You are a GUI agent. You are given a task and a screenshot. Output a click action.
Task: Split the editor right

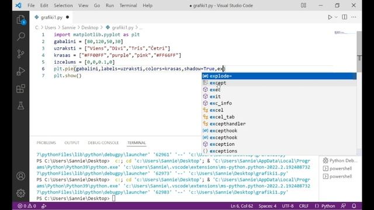(344, 17)
